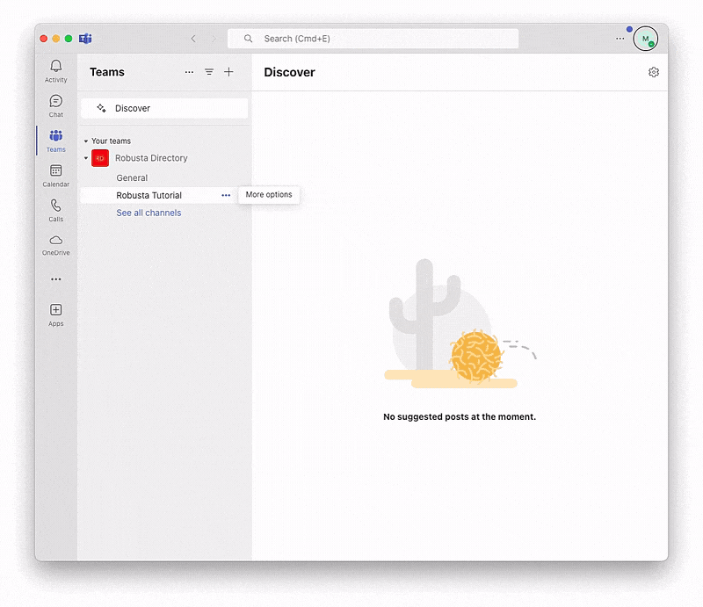Go forward using the forward arrow
703x607 pixels.
point(214,39)
